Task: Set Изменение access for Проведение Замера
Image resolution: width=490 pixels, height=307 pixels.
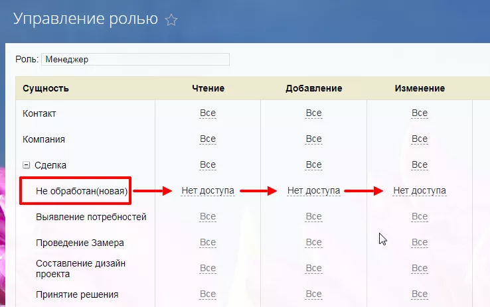Action: point(420,243)
